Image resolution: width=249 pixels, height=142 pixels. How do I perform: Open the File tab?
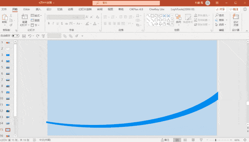(x=4, y=9)
